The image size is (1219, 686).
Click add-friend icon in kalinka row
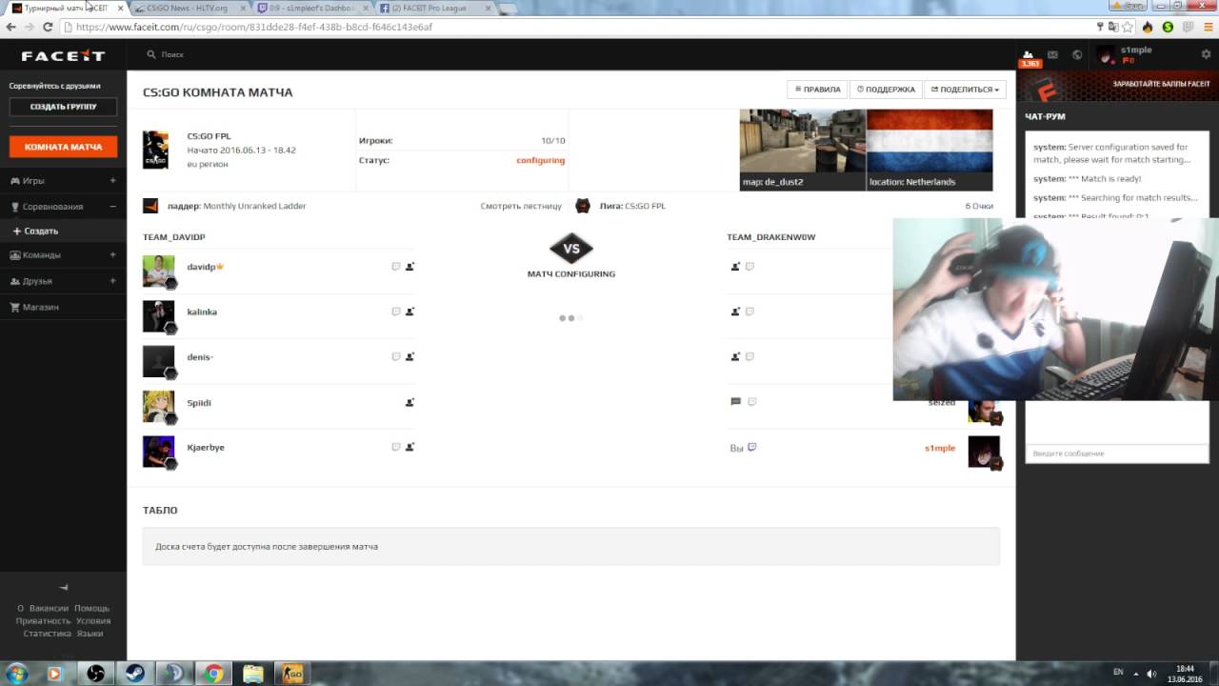pyautogui.click(x=410, y=312)
